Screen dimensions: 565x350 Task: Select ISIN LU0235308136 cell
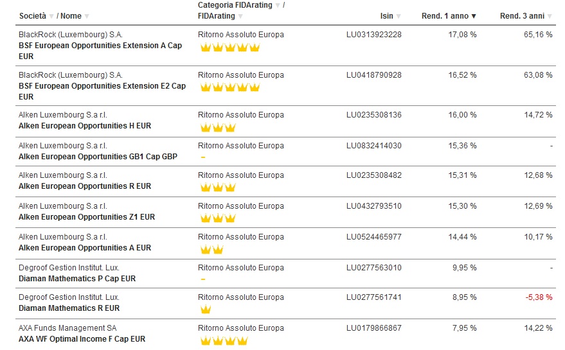[373, 115]
